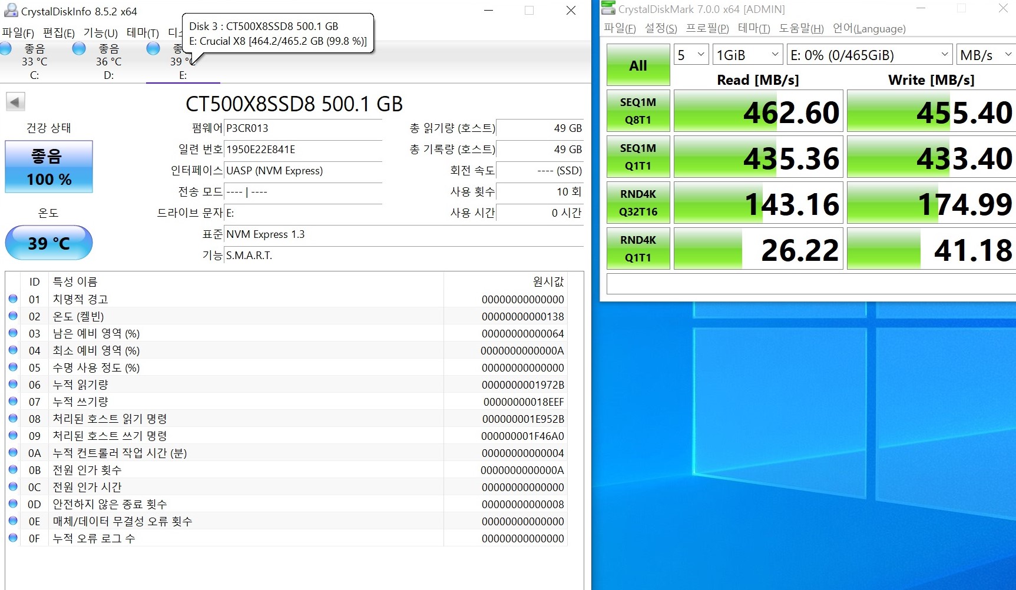This screenshot has width=1016, height=590.
Task: Open 도움말(H) menu in CrystalDiskMark
Action: 801,28
